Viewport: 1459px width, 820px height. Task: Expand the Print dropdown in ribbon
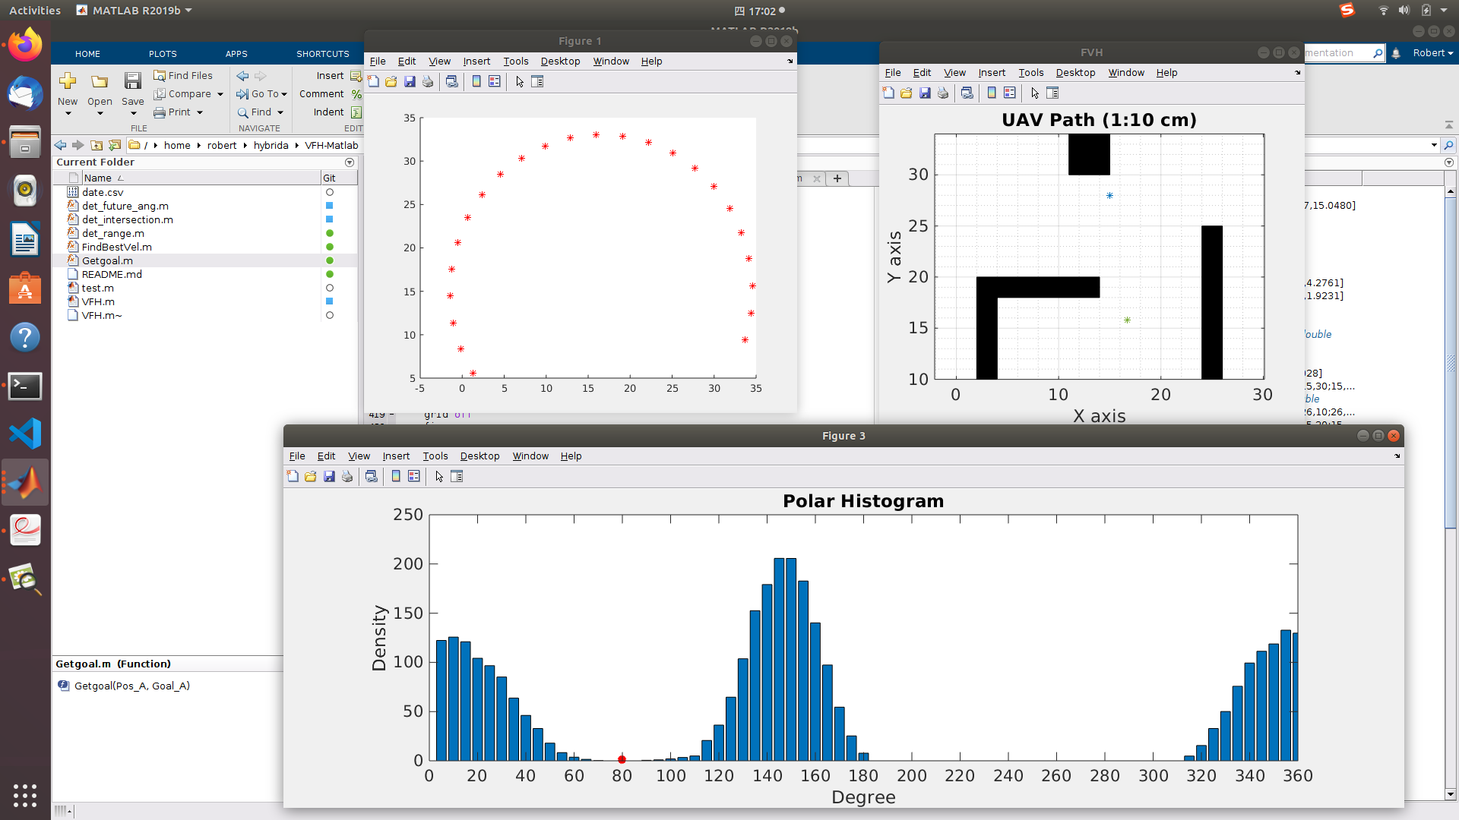click(200, 113)
